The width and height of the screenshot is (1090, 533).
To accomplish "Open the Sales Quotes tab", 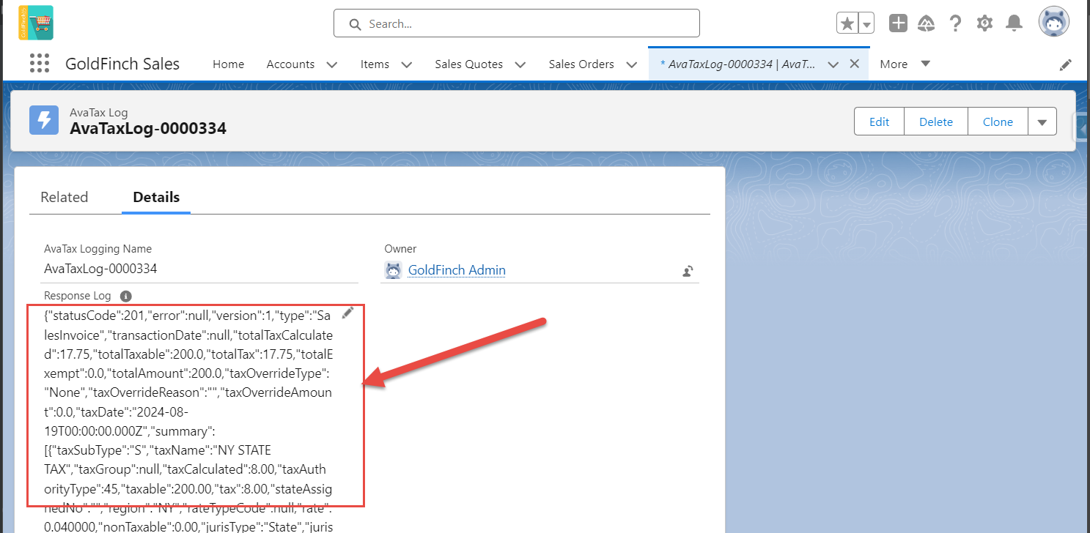I will tap(468, 64).
